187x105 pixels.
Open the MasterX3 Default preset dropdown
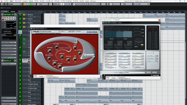point(135,72)
